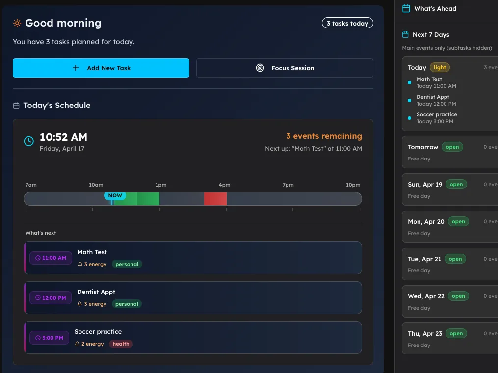Click the clock icon in 11:00 AM badge
Viewport: 498px width, 373px height.
coord(38,258)
